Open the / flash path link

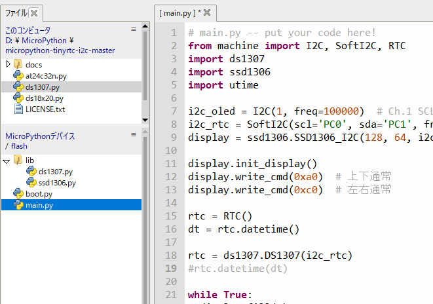(16, 146)
